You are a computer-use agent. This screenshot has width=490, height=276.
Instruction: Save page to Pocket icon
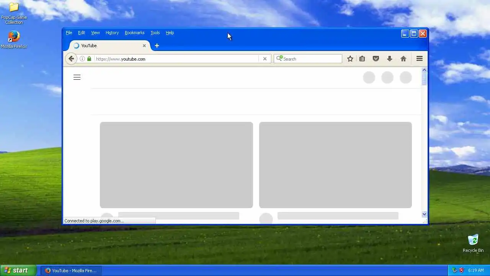click(x=376, y=59)
